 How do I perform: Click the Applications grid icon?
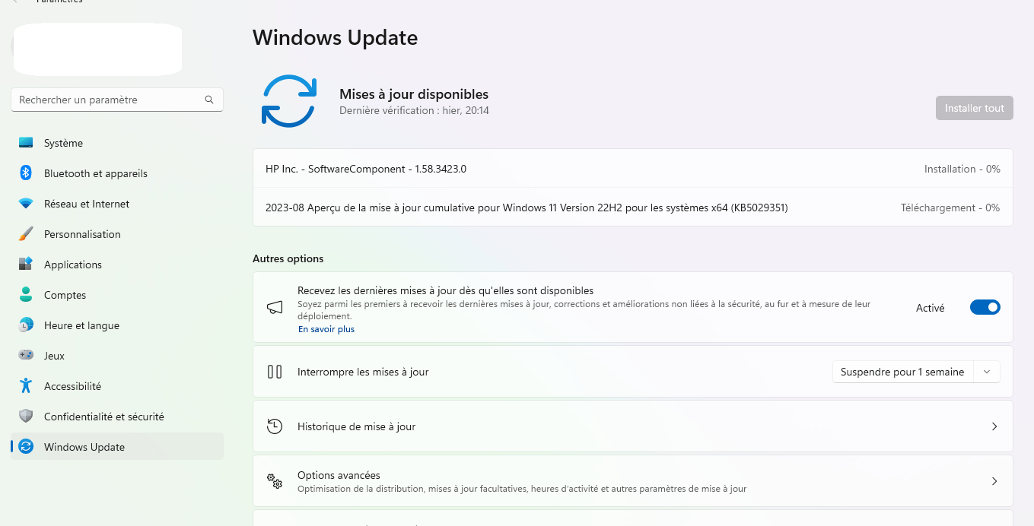(x=26, y=265)
